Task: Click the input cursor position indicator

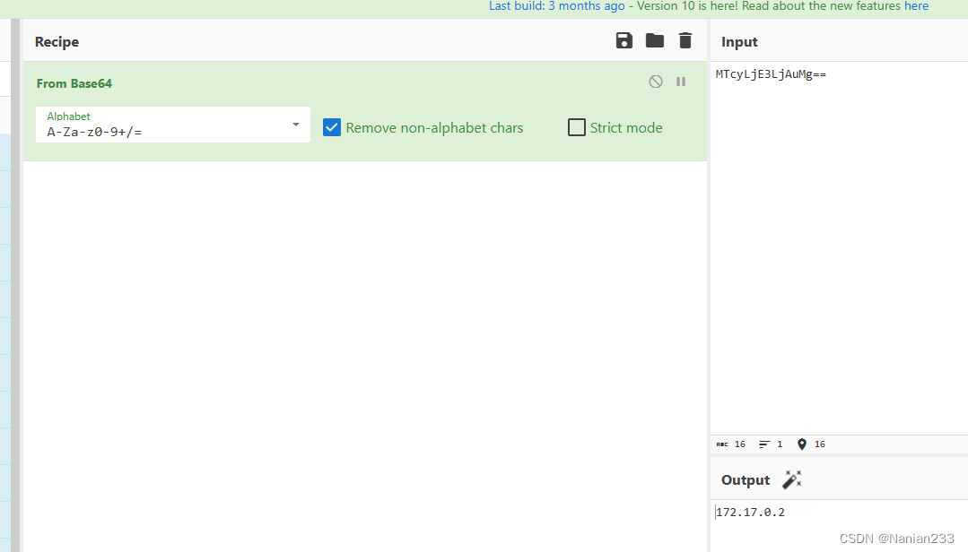Action: [811, 444]
